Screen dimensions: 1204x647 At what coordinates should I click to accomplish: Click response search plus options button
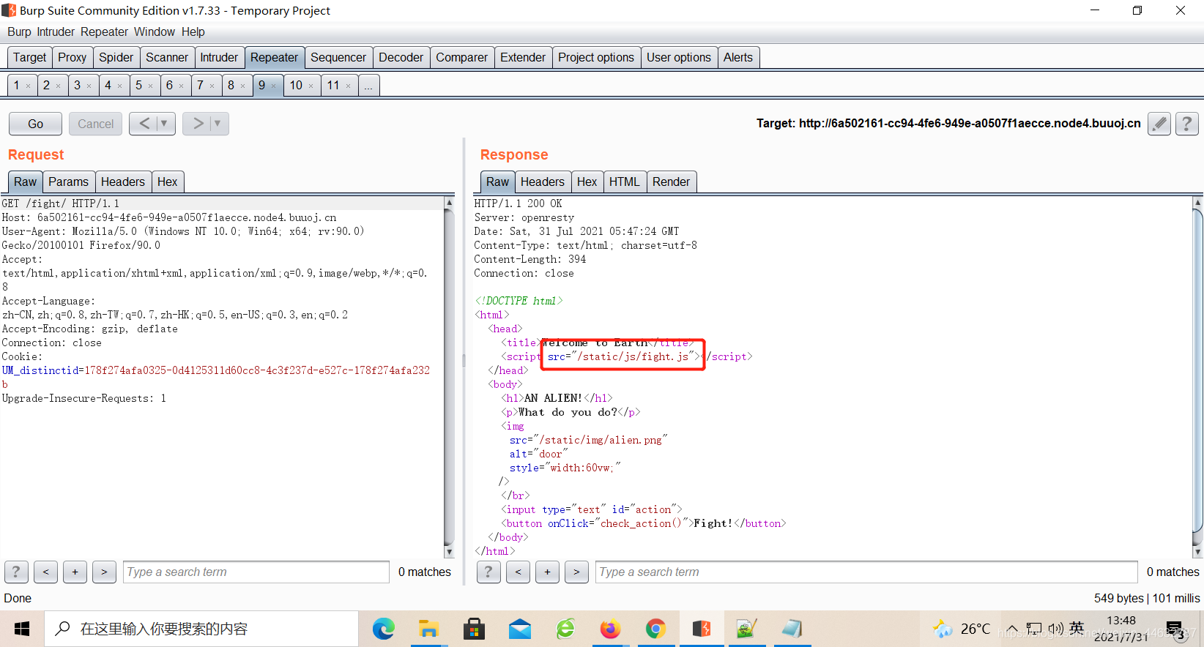click(547, 572)
